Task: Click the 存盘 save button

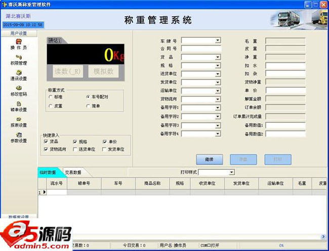Action: 243,160
